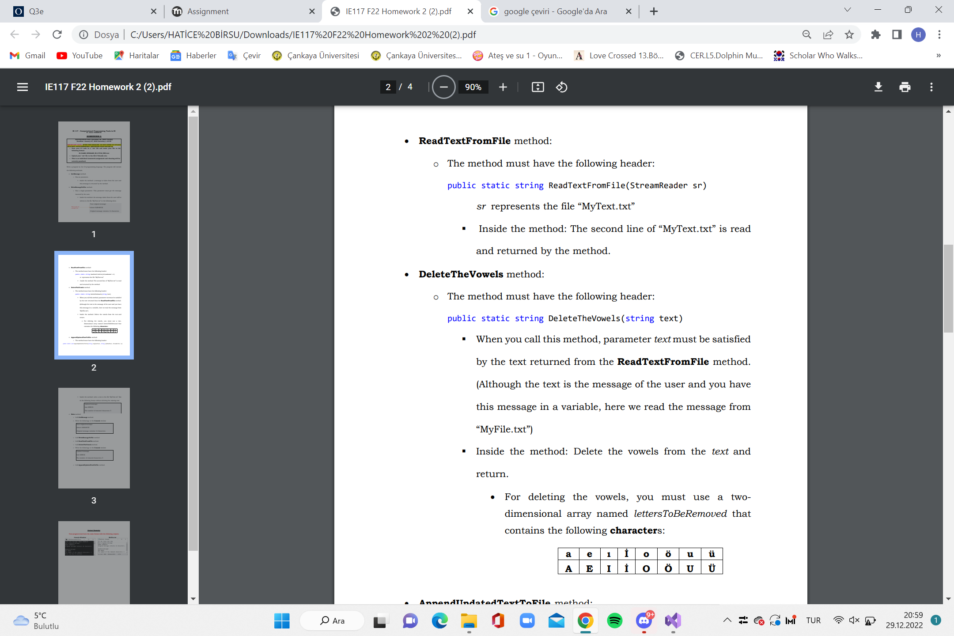This screenshot has width=954, height=636.
Task: Download the PDF file
Action: pyautogui.click(x=878, y=87)
